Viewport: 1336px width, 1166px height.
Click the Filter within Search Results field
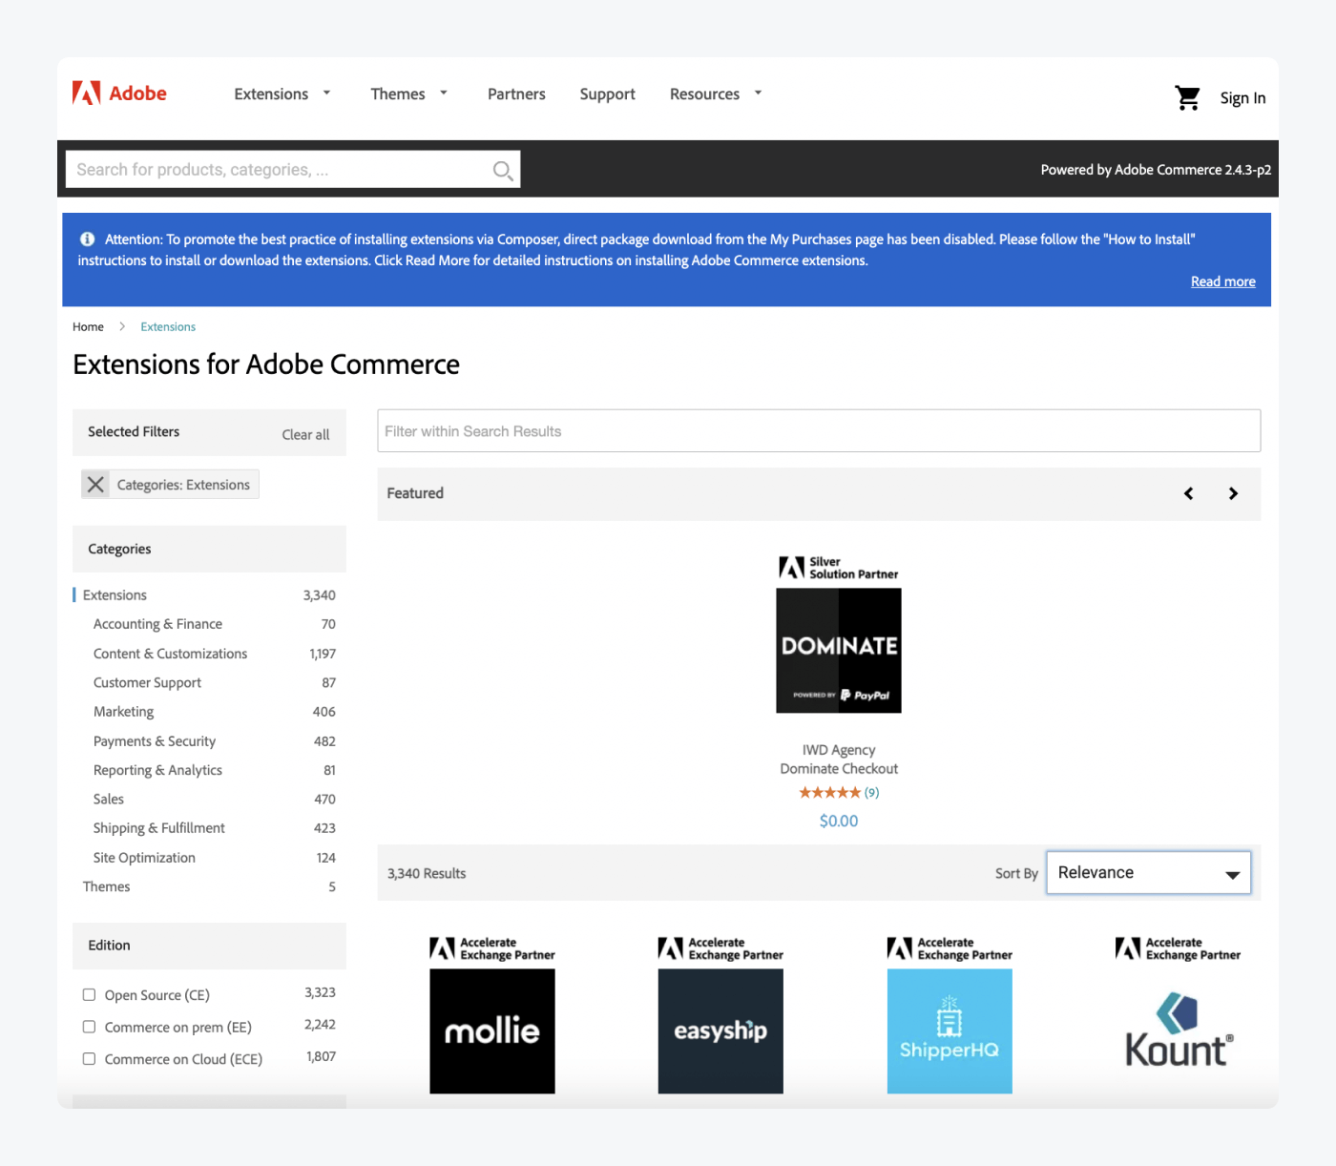[x=818, y=430]
